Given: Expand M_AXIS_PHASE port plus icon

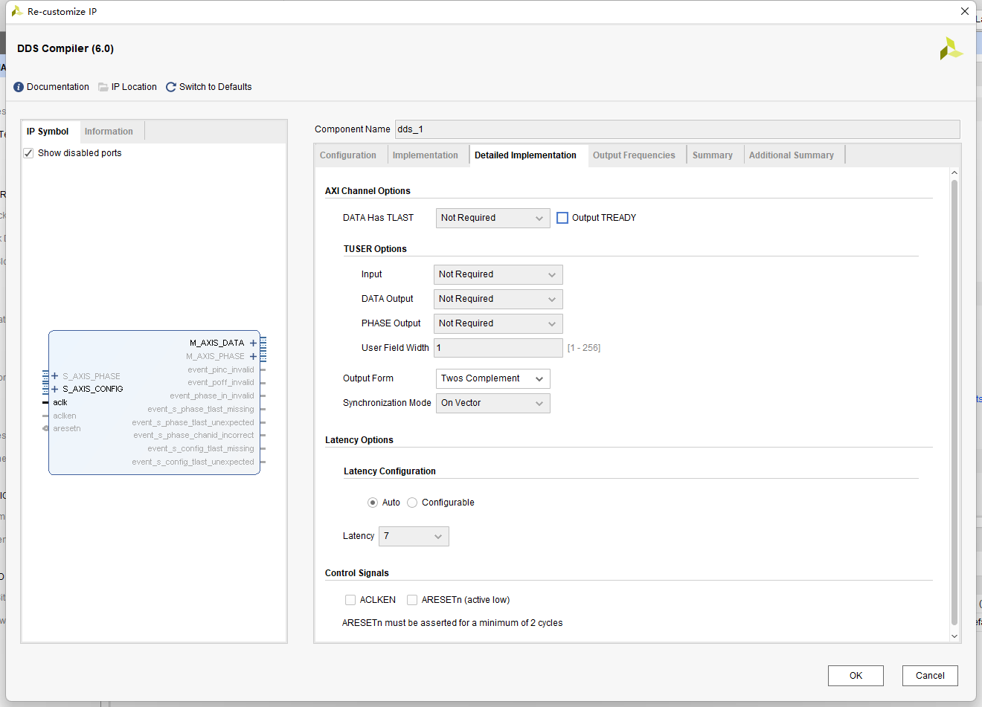Looking at the screenshot, I should coord(253,357).
